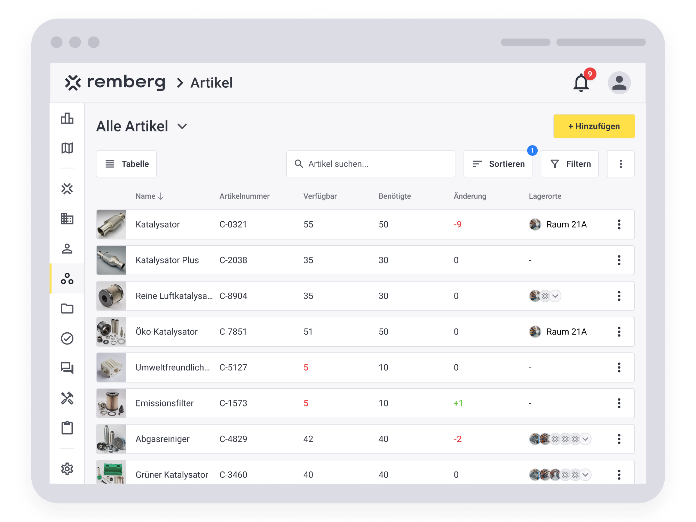Viewport: 696px width, 522px height.
Task: Open row menu for Reine Luftkatalysator
Action: pos(619,296)
